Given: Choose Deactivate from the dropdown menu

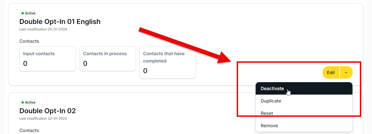Looking at the screenshot, I should (x=272, y=88).
